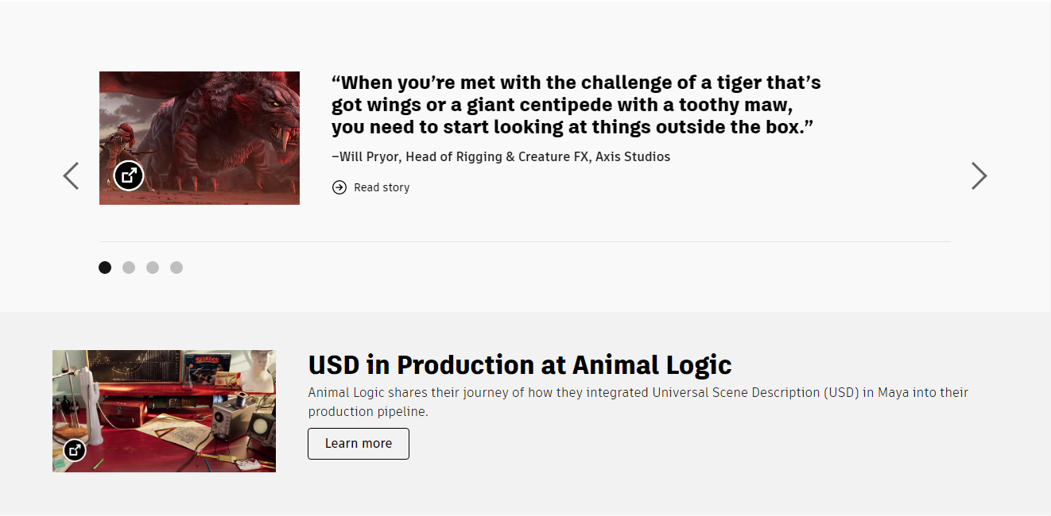This screenshot has height=516, width=1051.
Task: Switch to the second carousel dot
Action: tap(129, 268)
